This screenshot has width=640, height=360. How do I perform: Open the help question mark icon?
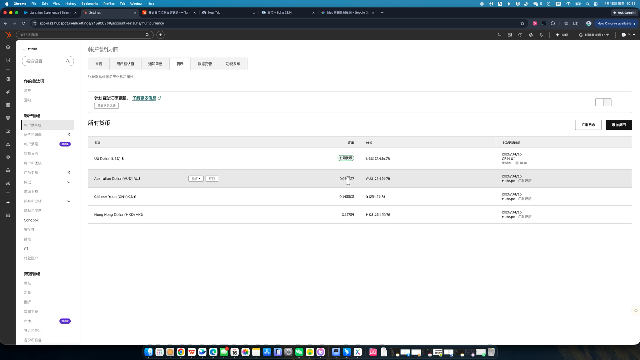[520, 35]
